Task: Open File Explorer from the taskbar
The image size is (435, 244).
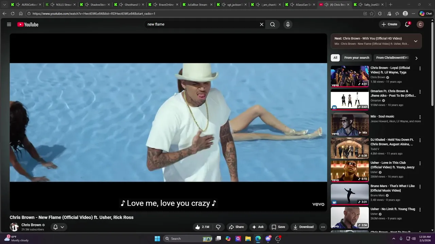Action: [248, 239]
